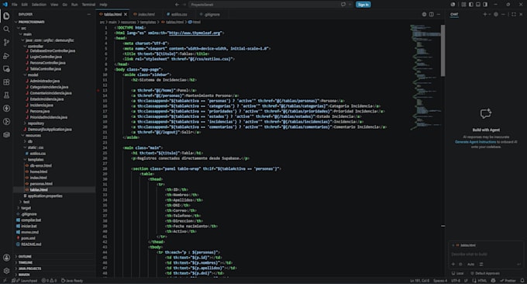Open the Source Control view
This screenshot has width=527, height=284.
6,43
